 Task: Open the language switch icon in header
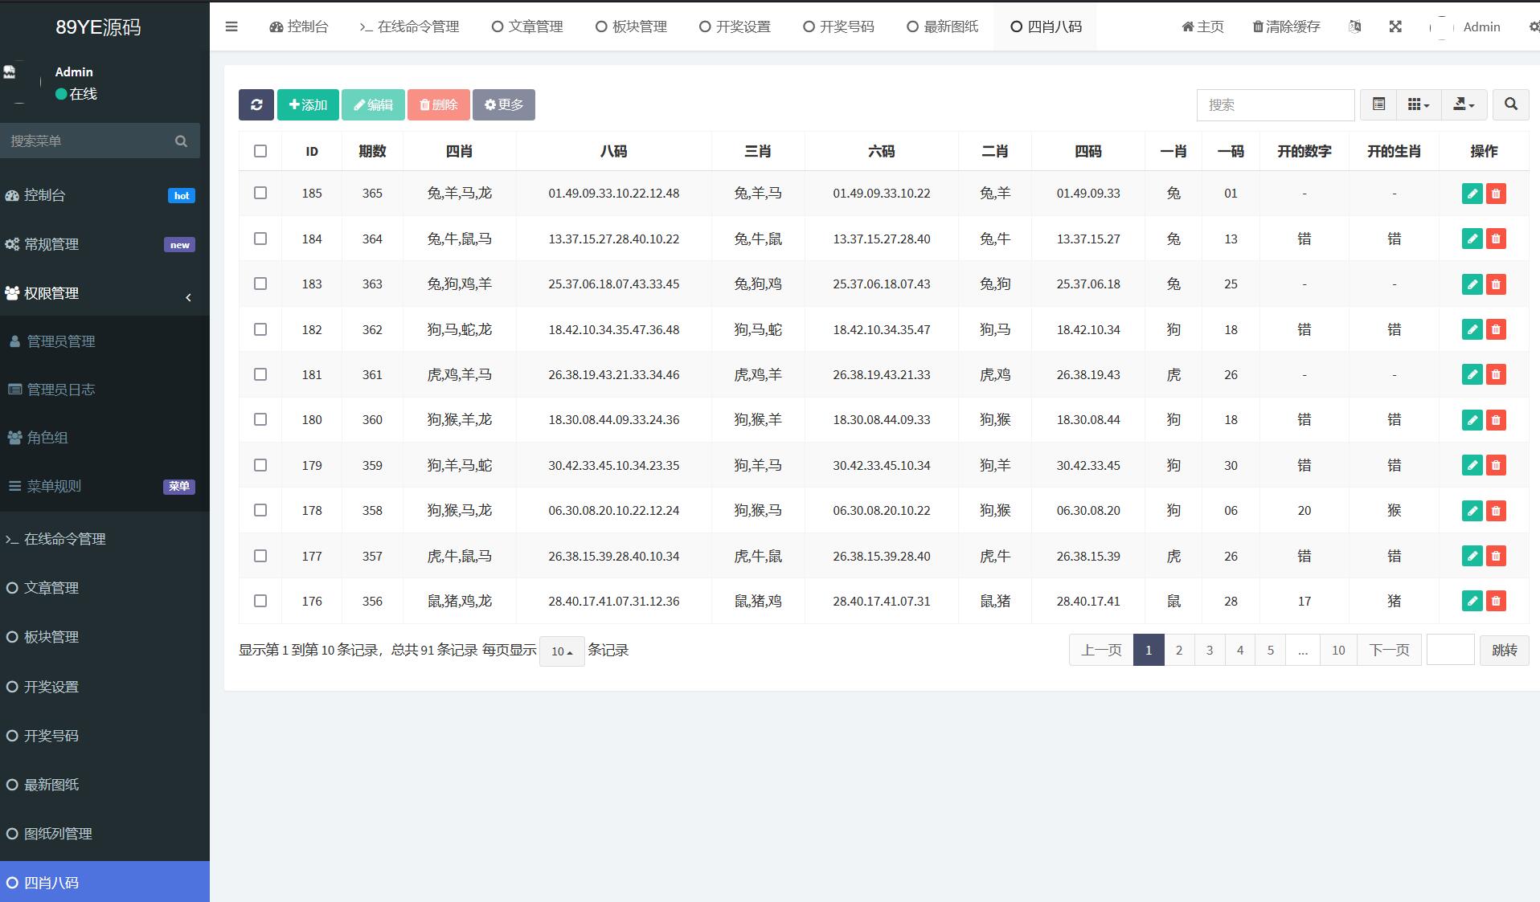coord(1354,27)
